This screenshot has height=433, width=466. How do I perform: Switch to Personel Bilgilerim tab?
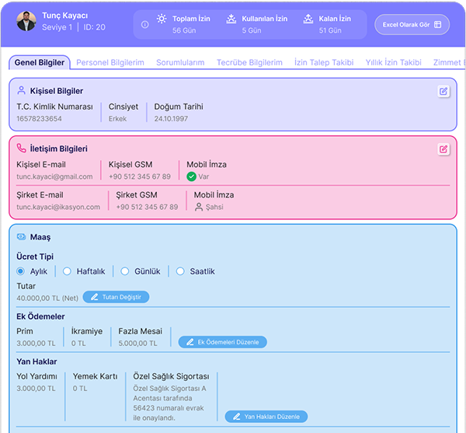(x=110, y=62)
